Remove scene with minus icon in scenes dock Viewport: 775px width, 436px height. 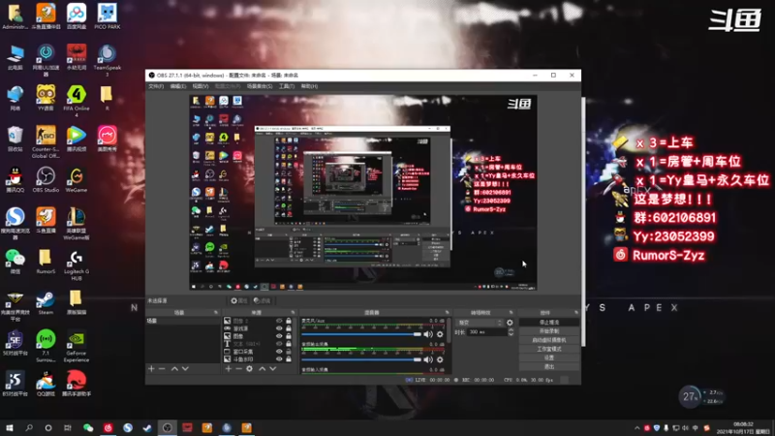(162, 369)
